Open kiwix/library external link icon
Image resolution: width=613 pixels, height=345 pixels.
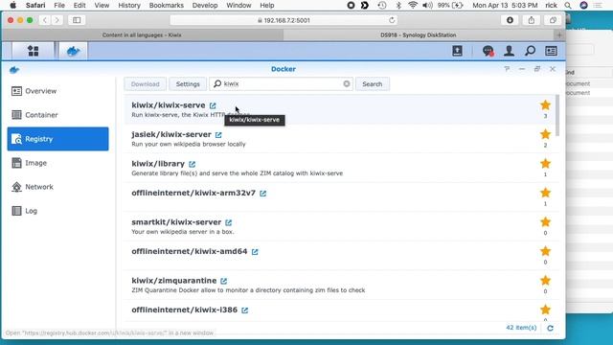[x=192, y=164]
